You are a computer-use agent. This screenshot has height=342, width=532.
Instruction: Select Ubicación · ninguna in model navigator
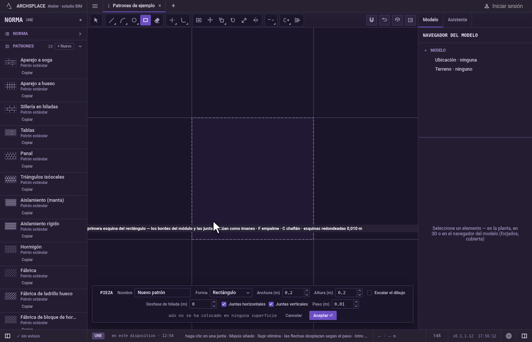pos(456,60)
